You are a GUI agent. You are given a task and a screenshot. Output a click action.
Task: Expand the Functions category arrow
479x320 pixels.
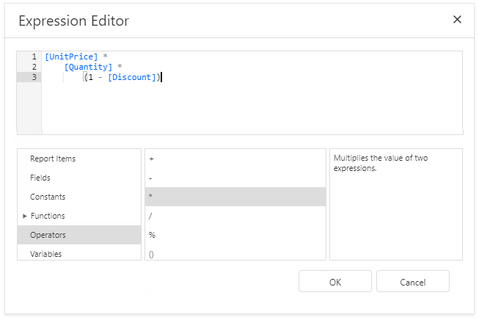[25, 216]
